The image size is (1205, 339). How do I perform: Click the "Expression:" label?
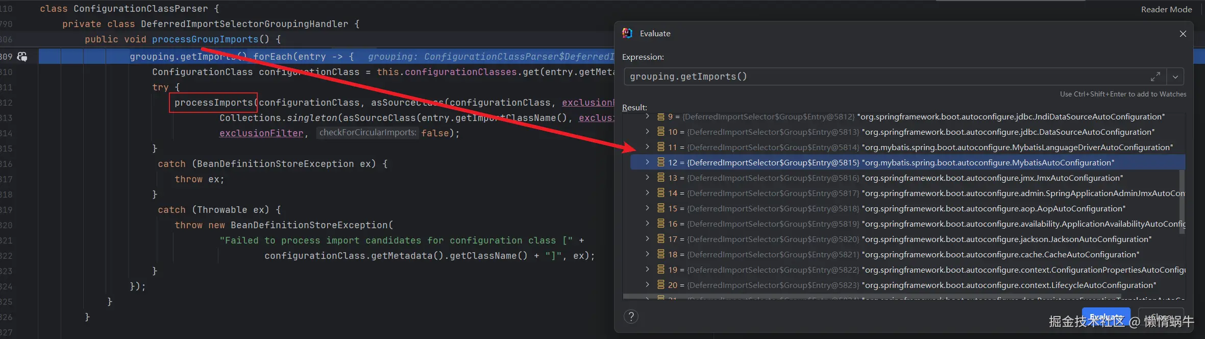pyautogui.click(x=643, y=57)
